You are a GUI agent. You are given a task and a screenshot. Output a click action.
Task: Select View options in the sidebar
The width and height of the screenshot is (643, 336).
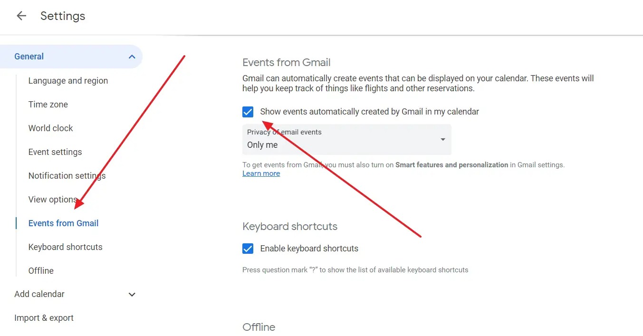(53, 200)
